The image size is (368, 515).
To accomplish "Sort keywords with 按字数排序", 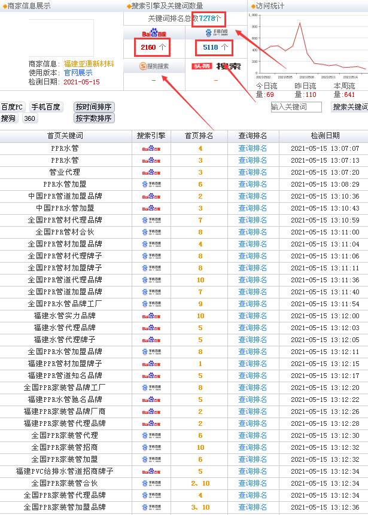I will tap(94, 118).
